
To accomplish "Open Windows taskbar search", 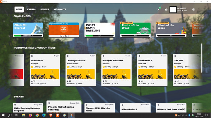I will 10,115.
